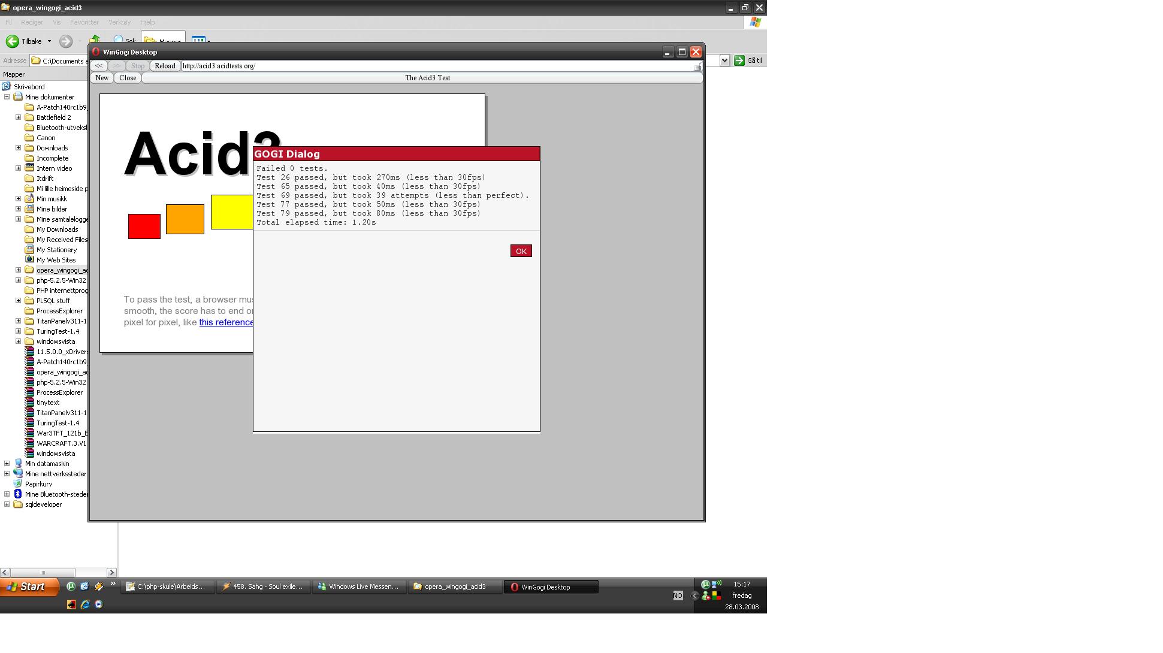
Task: Select the Papirkurv recycle bin icon
Action: tap(18, 484)
